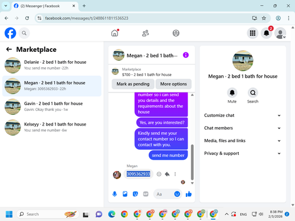Open conversation info purple icon
Viewport: 295px width, 221px height.
pos(186,55)
